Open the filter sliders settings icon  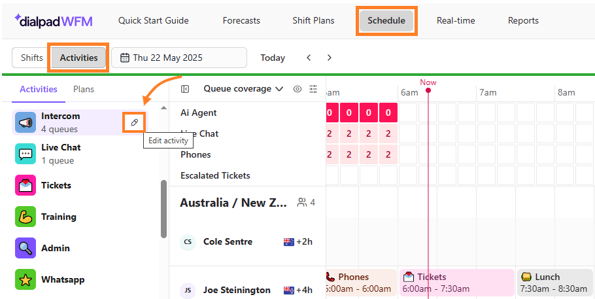[x=313, y=89]
